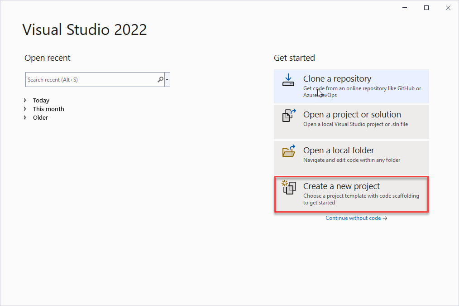This screenshot has width=459, height=306.
Task: Click the arrow icon after Continue without code
Action: (x=385, y=218)
